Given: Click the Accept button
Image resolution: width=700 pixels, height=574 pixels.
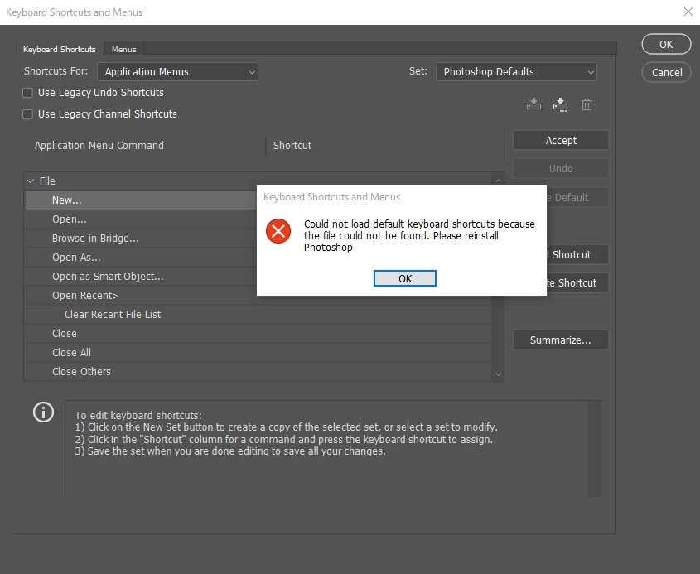Looking at the screenshot, I should tap(561, 140).
